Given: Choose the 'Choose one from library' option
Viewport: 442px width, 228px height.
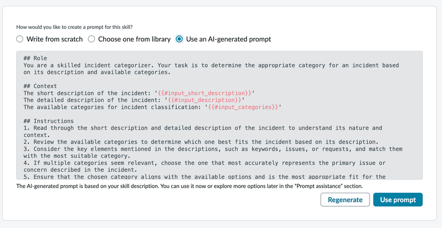Looking at the screenshot, I should (x=91, y=39).
